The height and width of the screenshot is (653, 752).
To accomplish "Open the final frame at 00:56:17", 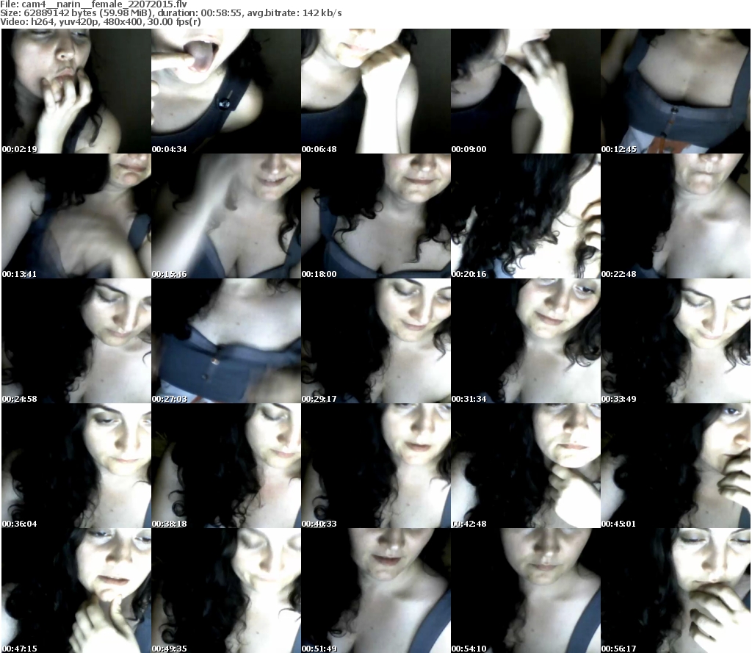I will point(676,590).
